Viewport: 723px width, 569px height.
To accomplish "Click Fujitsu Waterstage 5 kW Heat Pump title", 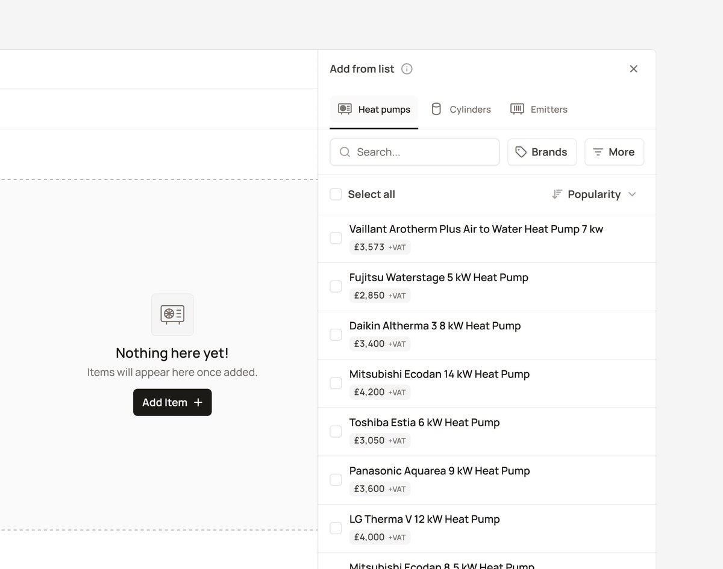I will 439,277.
